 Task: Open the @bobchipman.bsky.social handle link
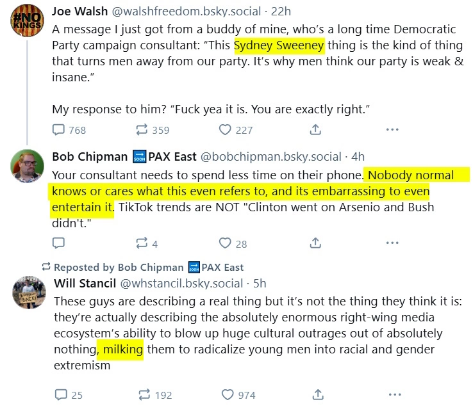click(x=271, y=157)
